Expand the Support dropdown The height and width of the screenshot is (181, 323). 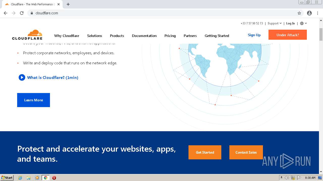click(275, 23)
